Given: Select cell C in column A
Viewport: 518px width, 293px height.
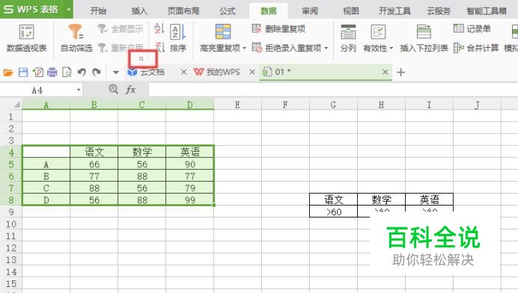Looking at the screenshot, I should tap(46, 188).
